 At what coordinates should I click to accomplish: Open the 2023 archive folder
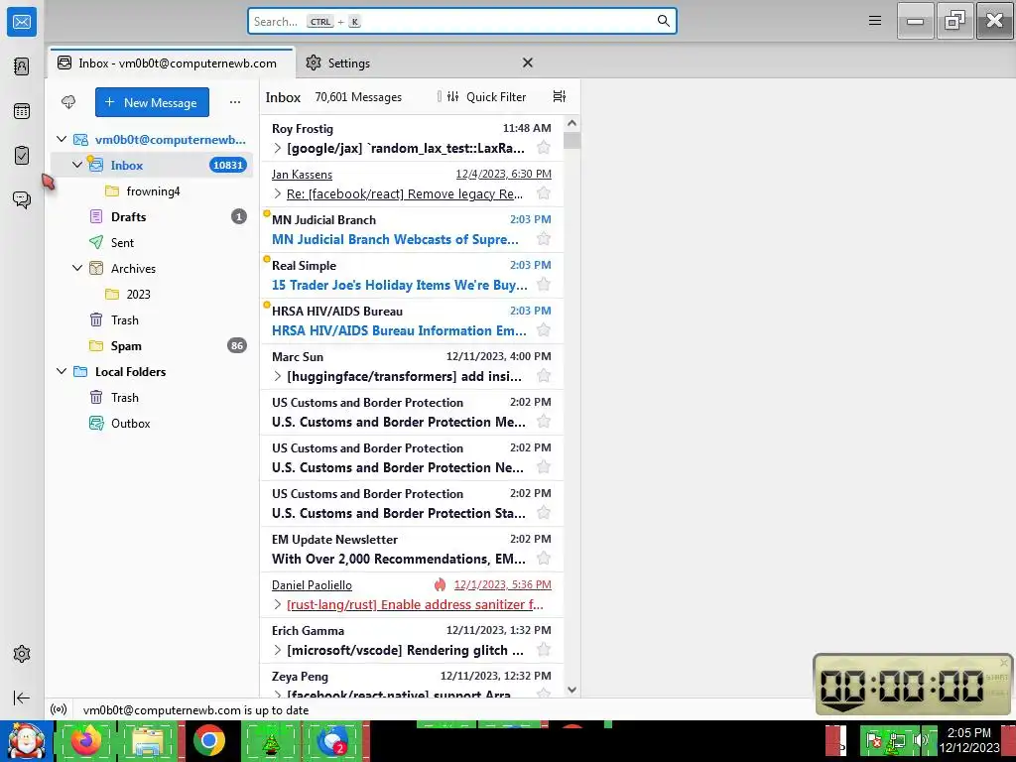tap(153, 294)
